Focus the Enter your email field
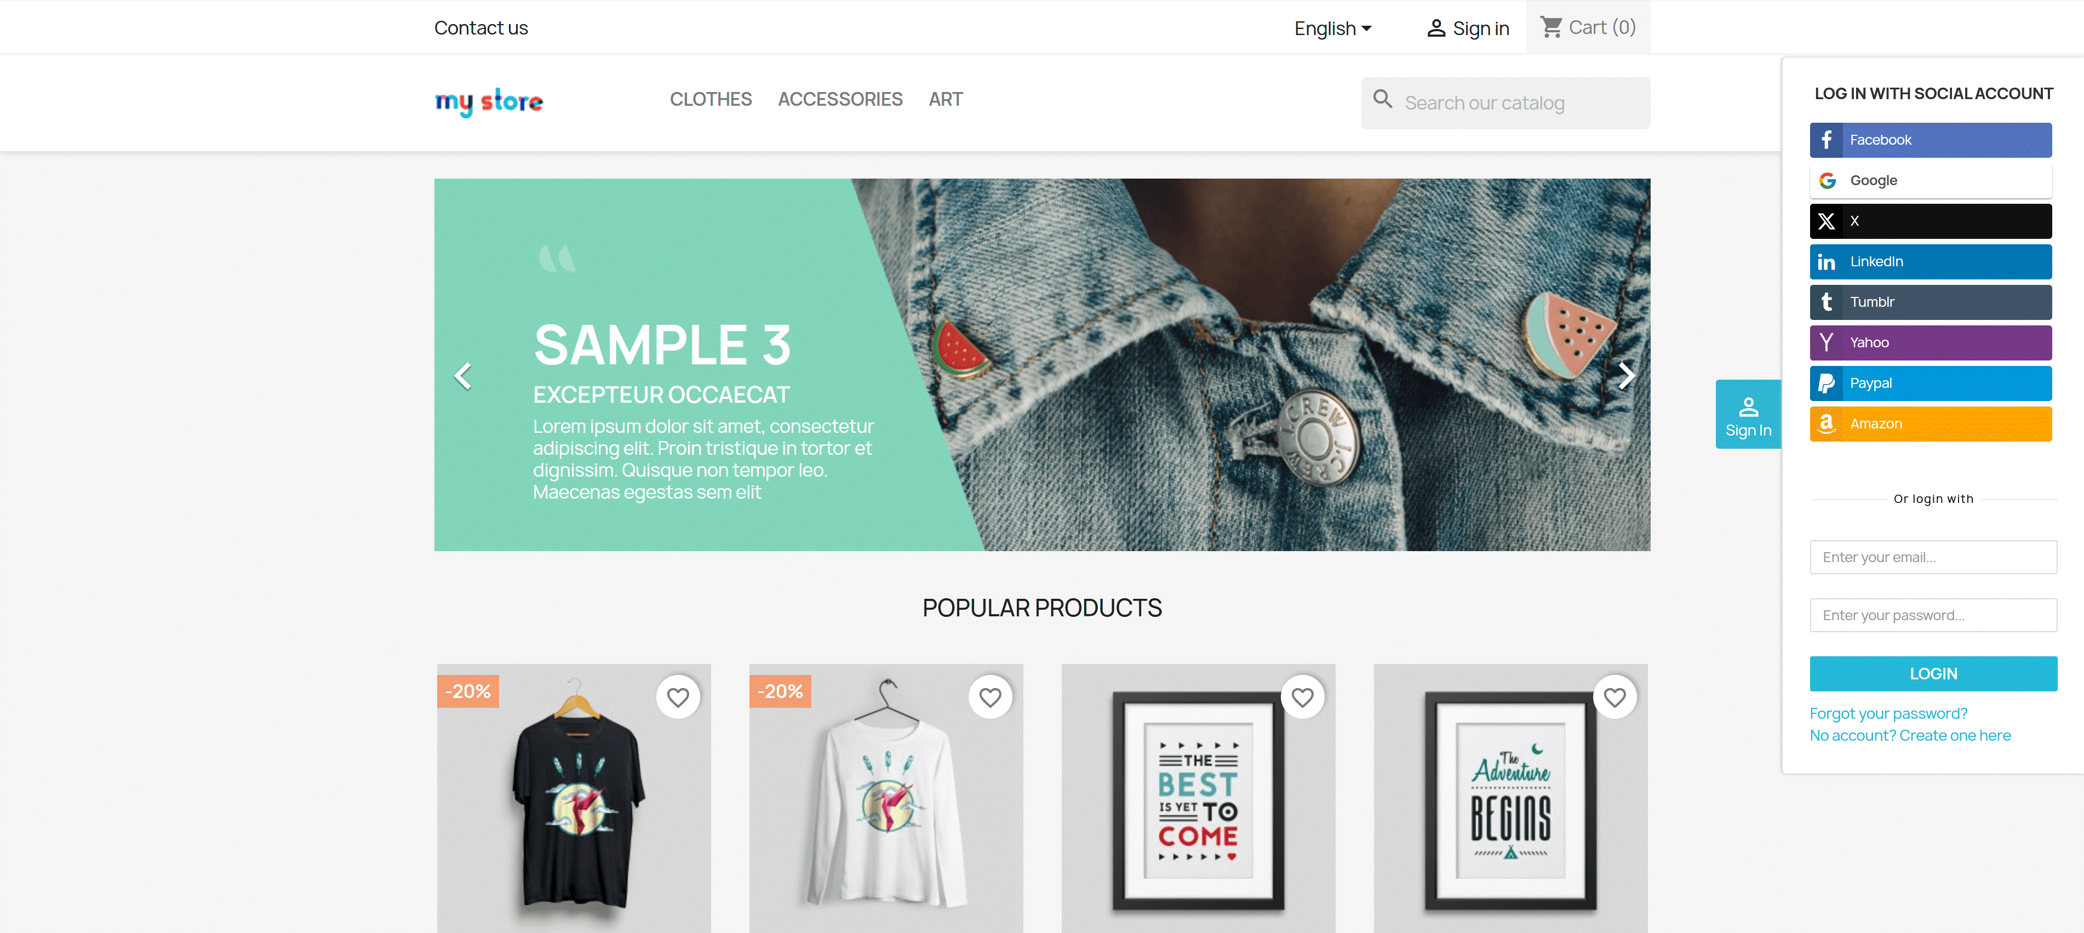Viewport: 2084px width, 933px height. (1933, 557)
